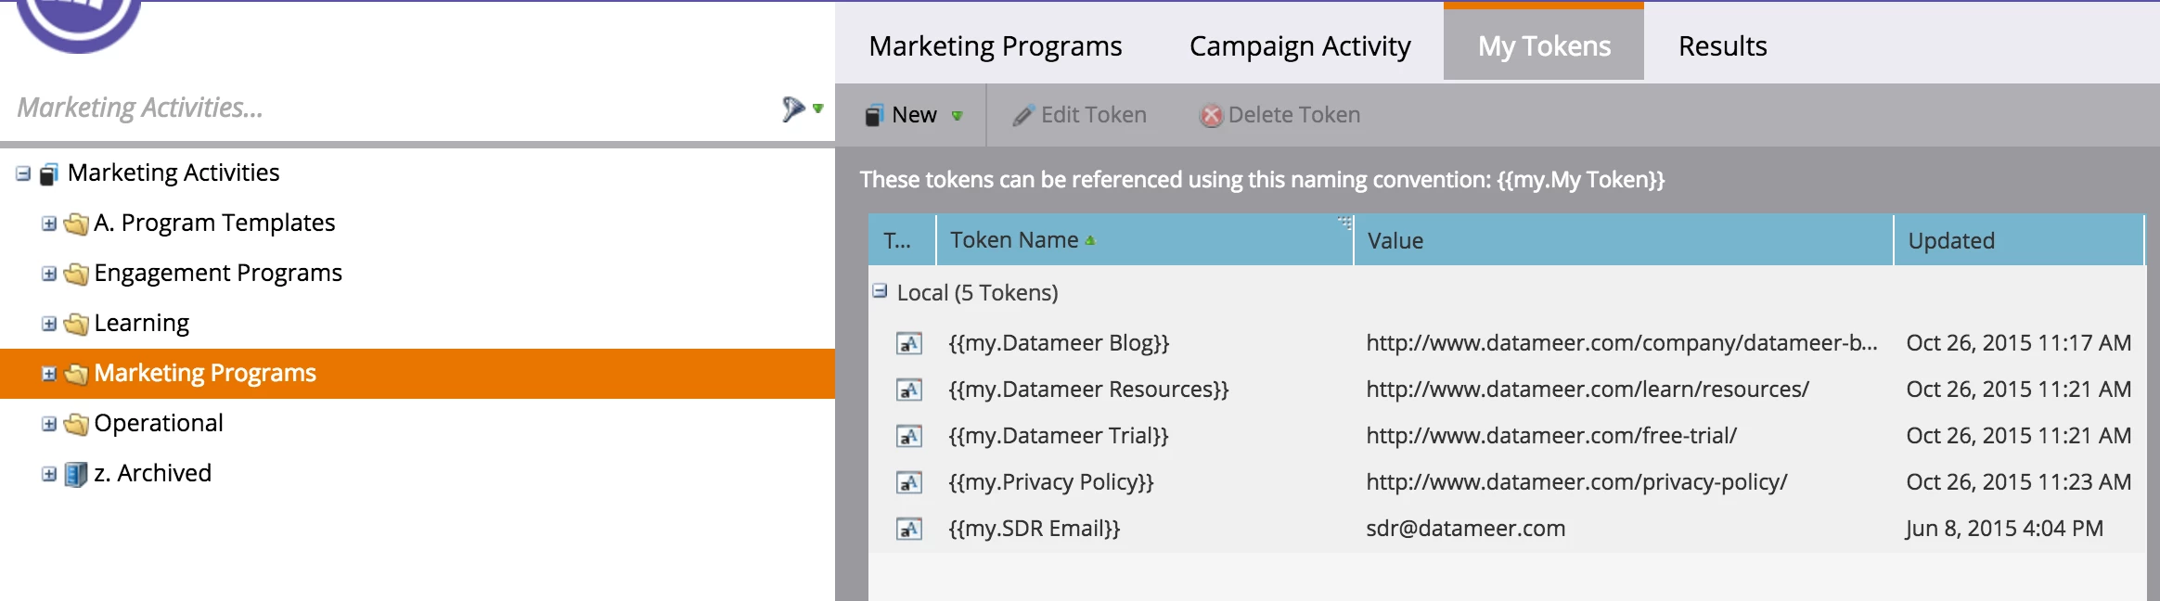2160x601 pixels.
Task: Click the Engagement Programs folder icon
Action: click(x=76, y=274)
